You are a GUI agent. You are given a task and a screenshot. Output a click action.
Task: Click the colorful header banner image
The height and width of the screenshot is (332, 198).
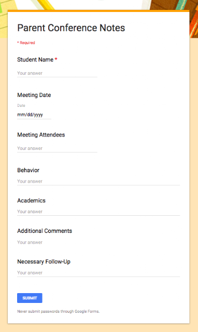(99, 5)
